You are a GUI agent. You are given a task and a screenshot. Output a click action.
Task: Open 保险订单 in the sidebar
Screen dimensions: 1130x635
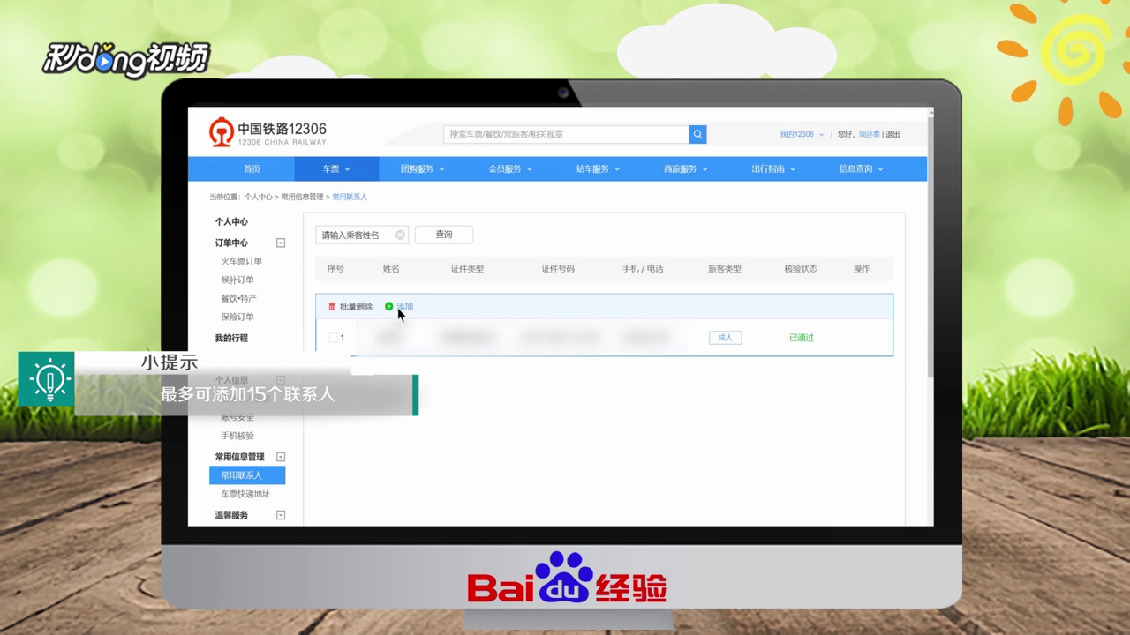(237, 317)
